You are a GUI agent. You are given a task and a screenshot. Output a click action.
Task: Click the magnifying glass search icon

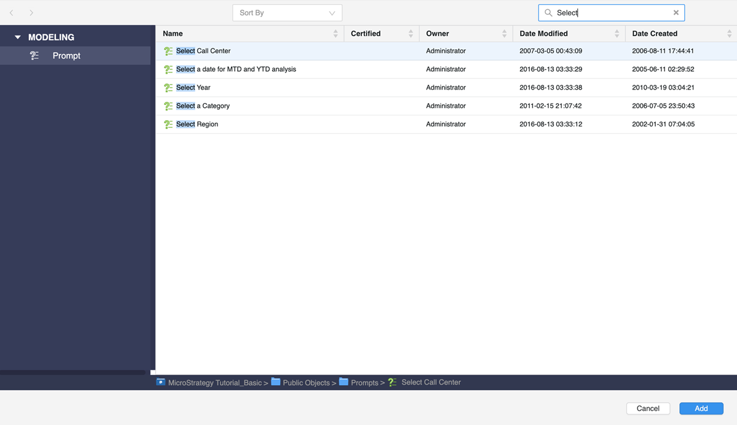point(548,13)
